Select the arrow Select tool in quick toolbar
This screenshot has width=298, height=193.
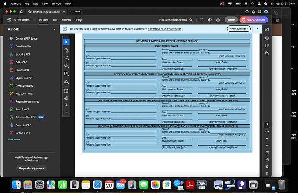coord(66,42)
